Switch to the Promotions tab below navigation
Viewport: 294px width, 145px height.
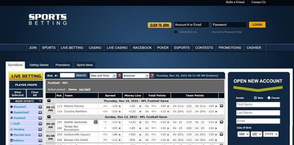point(63,65)
